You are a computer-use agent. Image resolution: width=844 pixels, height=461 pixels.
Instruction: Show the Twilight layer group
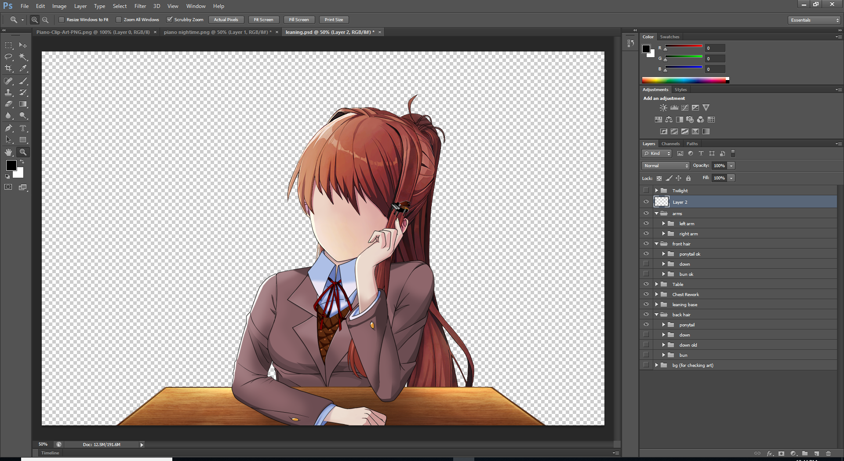click(646, 190)
